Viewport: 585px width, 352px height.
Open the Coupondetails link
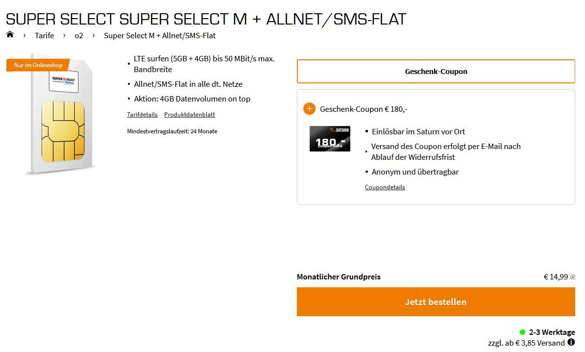(x=385, y=187)
